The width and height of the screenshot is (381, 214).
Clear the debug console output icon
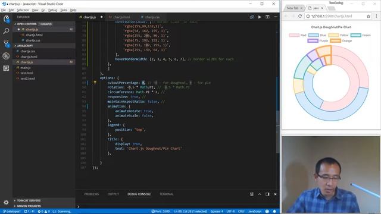coord(252,194)
